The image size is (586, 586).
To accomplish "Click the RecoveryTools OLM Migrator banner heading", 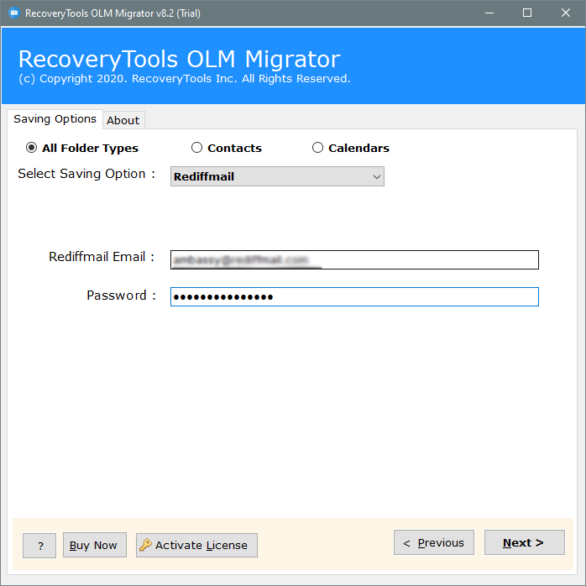I will pyautogui.click(x=180, y=59).
